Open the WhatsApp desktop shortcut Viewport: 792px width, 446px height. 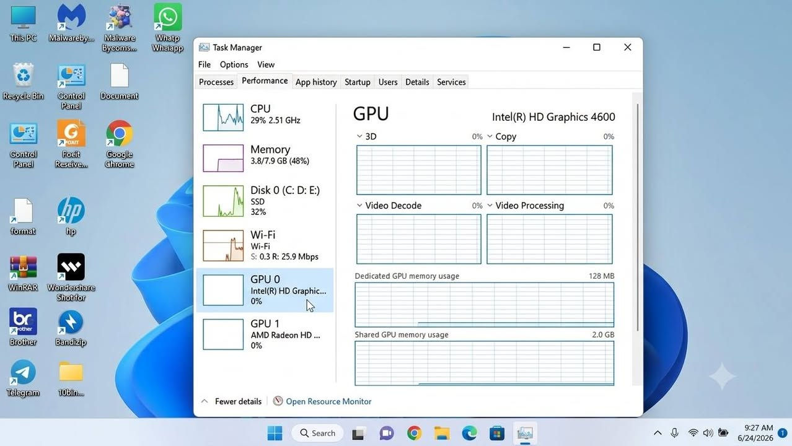click(168, 27)
